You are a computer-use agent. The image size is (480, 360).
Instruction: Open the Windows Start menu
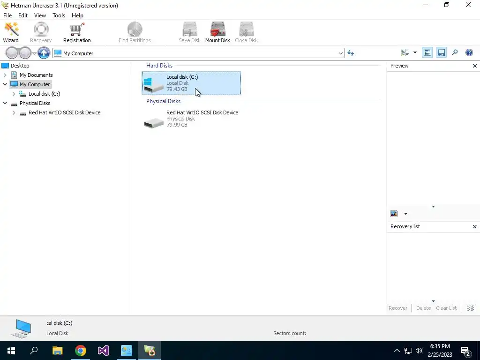(x=11, y=351)
